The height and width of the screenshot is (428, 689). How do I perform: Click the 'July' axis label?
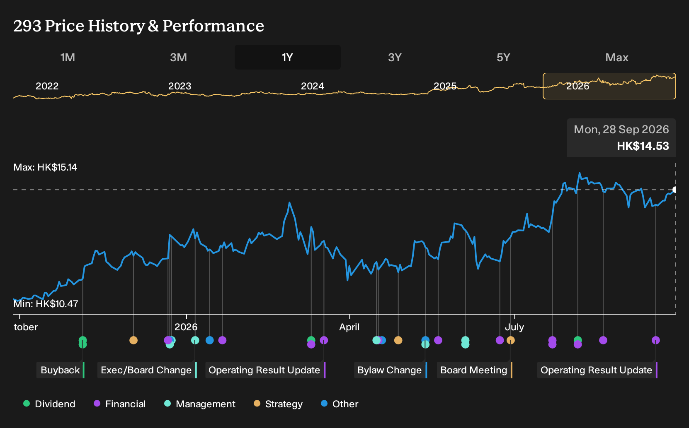tap(514, 327)
